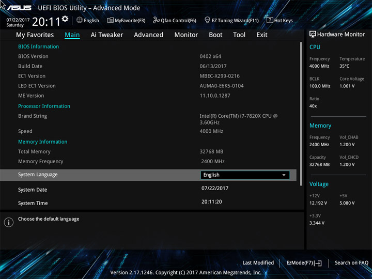Click BIOS Version value 0402 x64

210,56
